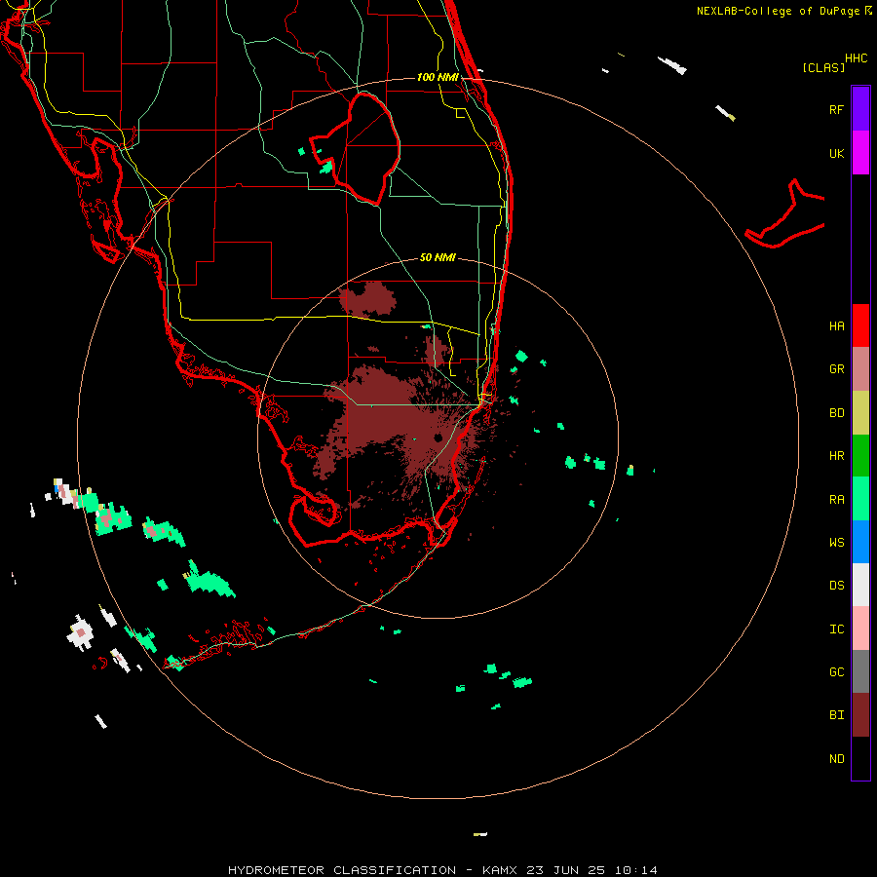
Task: Click the 'NEXLAB-College of DuPage' credit text
Action: pos(778,11)
